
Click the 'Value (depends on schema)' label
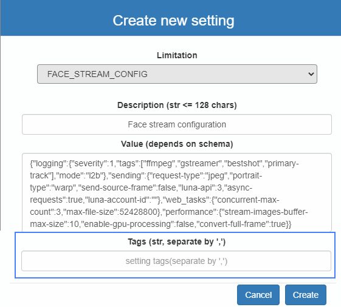(x=177, y=144)
